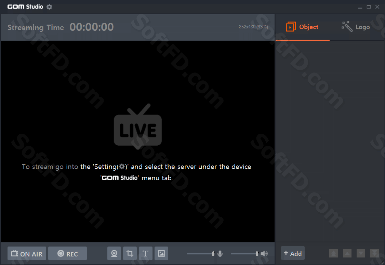Open settings via the gear icon beside GOM Studio
This screenshot has width=385, height=265.
coord(49,7)
